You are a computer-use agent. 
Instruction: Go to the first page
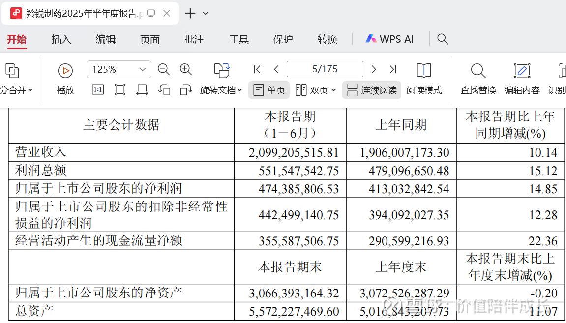coord(257,69)
